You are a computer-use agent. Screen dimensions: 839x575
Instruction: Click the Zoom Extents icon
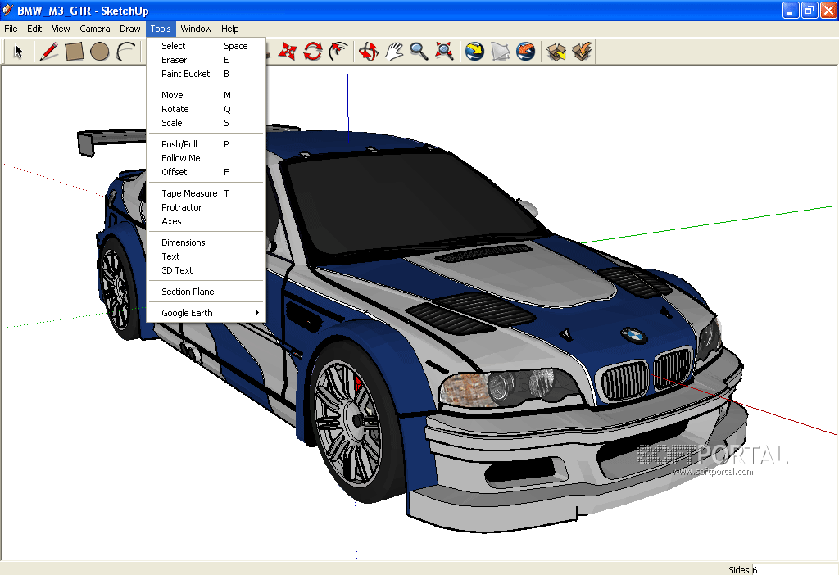pos(444,52)
